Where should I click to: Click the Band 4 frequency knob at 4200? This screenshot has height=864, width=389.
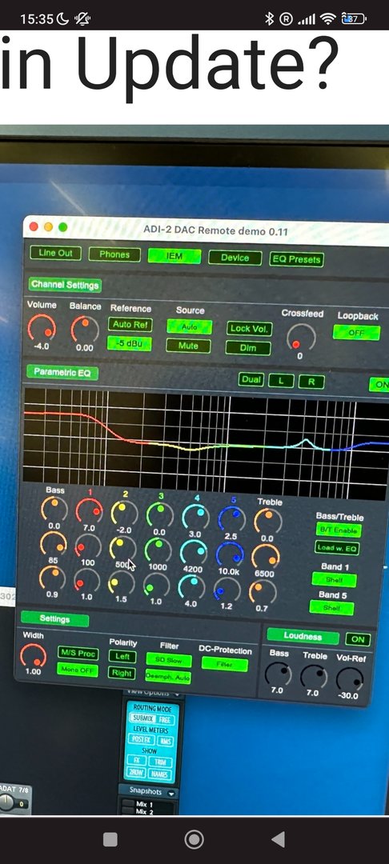click(194, 552)
